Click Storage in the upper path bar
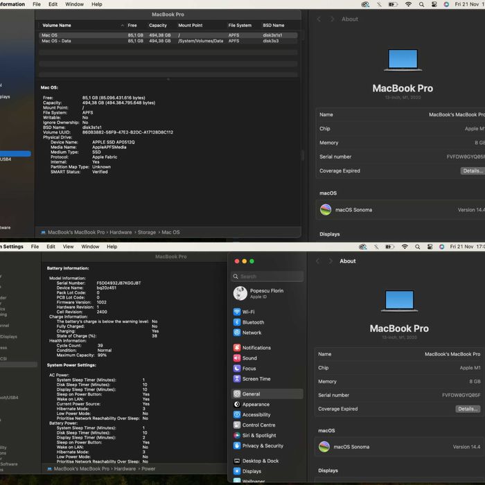485x485 pixels. click(147, 232)
